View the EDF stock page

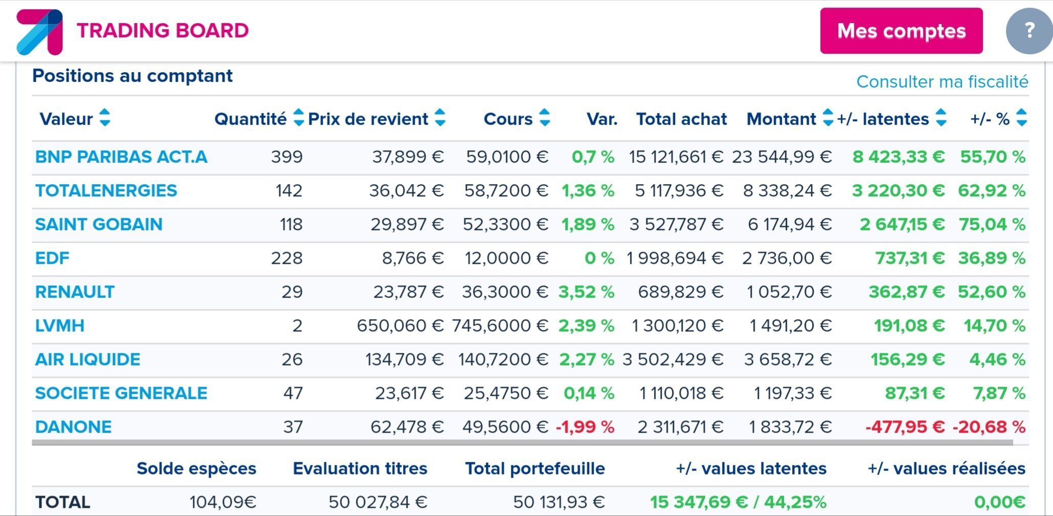coord(52,258)
